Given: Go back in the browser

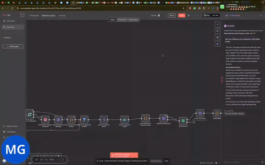Looking at the screenshot, I should 3,8.
